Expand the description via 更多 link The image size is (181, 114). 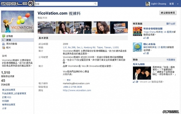67,80
